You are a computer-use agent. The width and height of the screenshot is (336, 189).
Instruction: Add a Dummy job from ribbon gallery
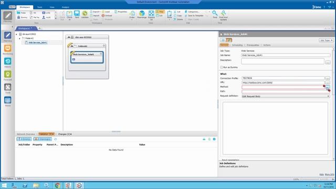22,17
